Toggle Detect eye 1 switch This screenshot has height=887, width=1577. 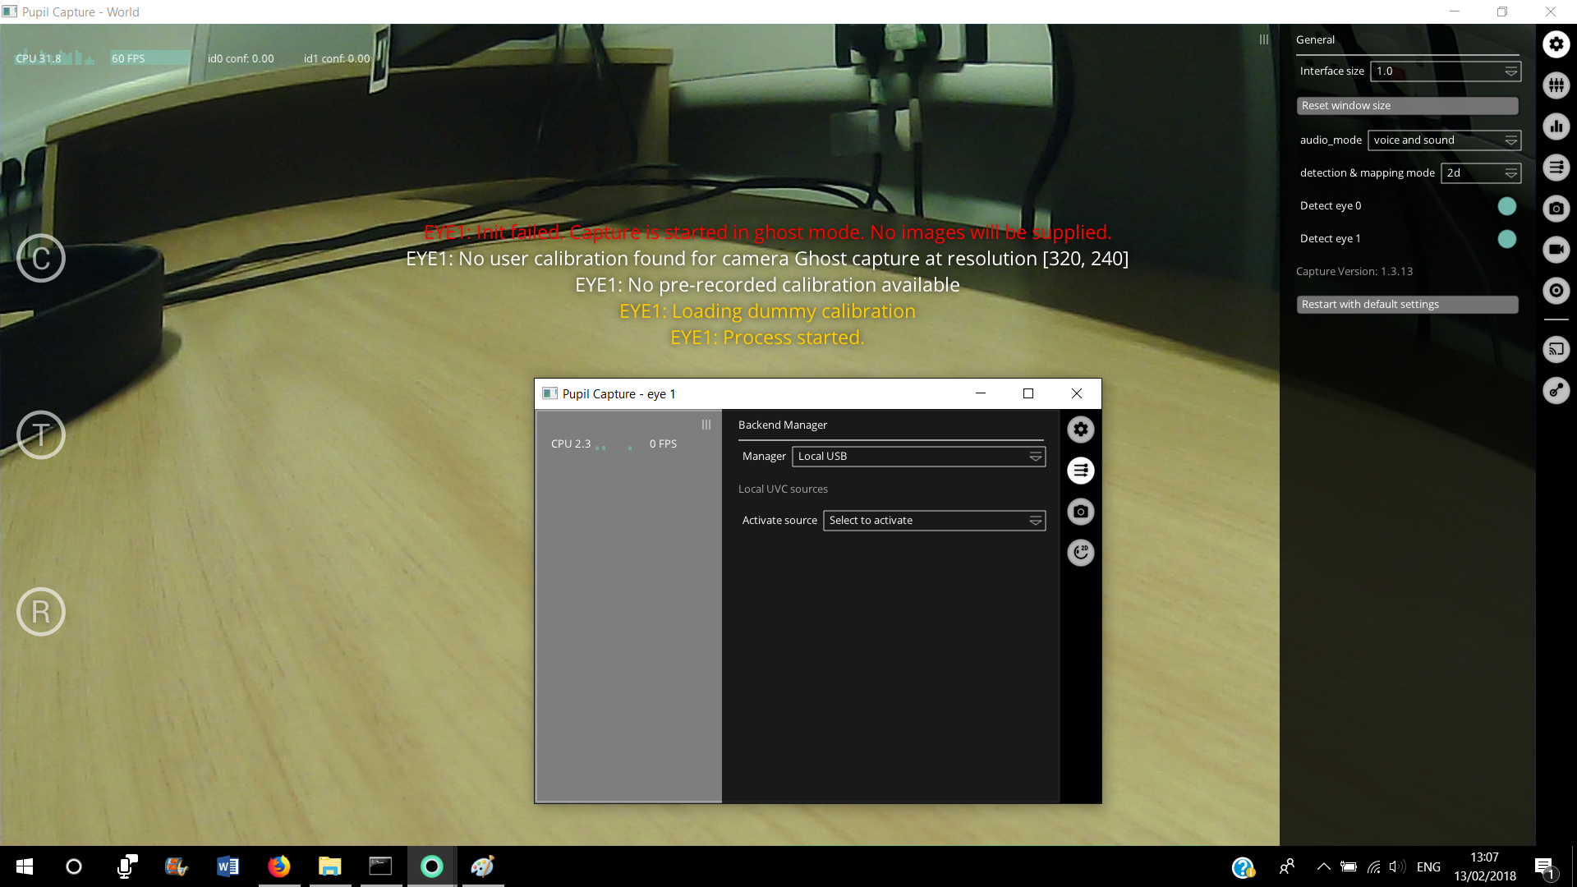pyautogui.click(x=1506, y=238)
